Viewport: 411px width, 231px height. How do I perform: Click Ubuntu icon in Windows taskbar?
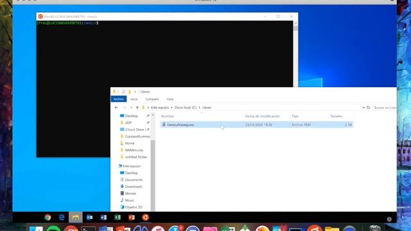pyautogui.click(x=146, y=218)
